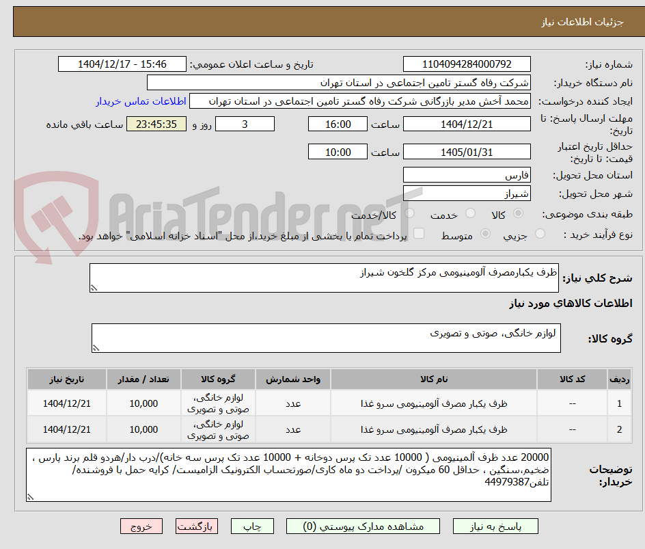Select the کالا radio button
The image size is (645, 549).
(x=519, y=213)
